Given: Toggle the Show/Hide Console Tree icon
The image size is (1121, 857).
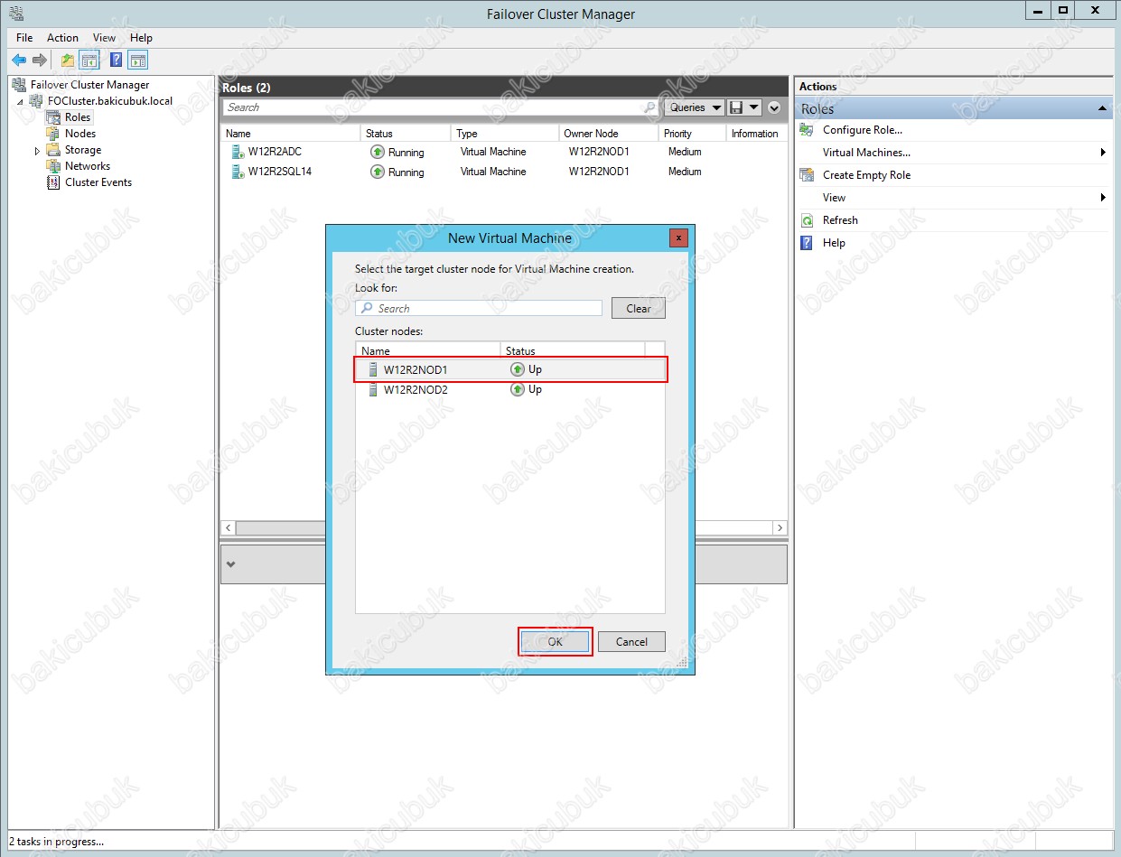Looking at the screenshot, I should 90,61.
